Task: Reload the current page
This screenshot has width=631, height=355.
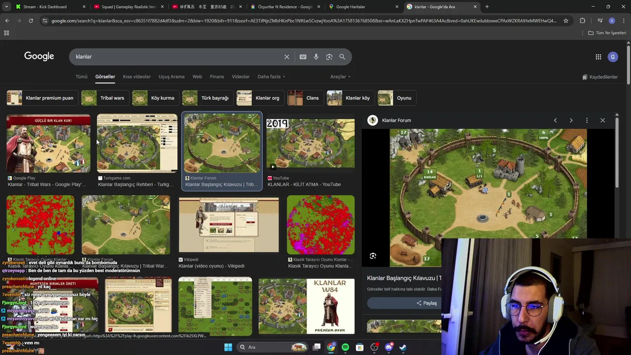Action: [x=31, y=21]
